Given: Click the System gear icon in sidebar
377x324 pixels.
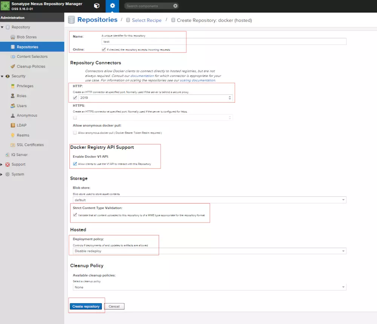Looking at the screenshot, I should pos(8,174).
